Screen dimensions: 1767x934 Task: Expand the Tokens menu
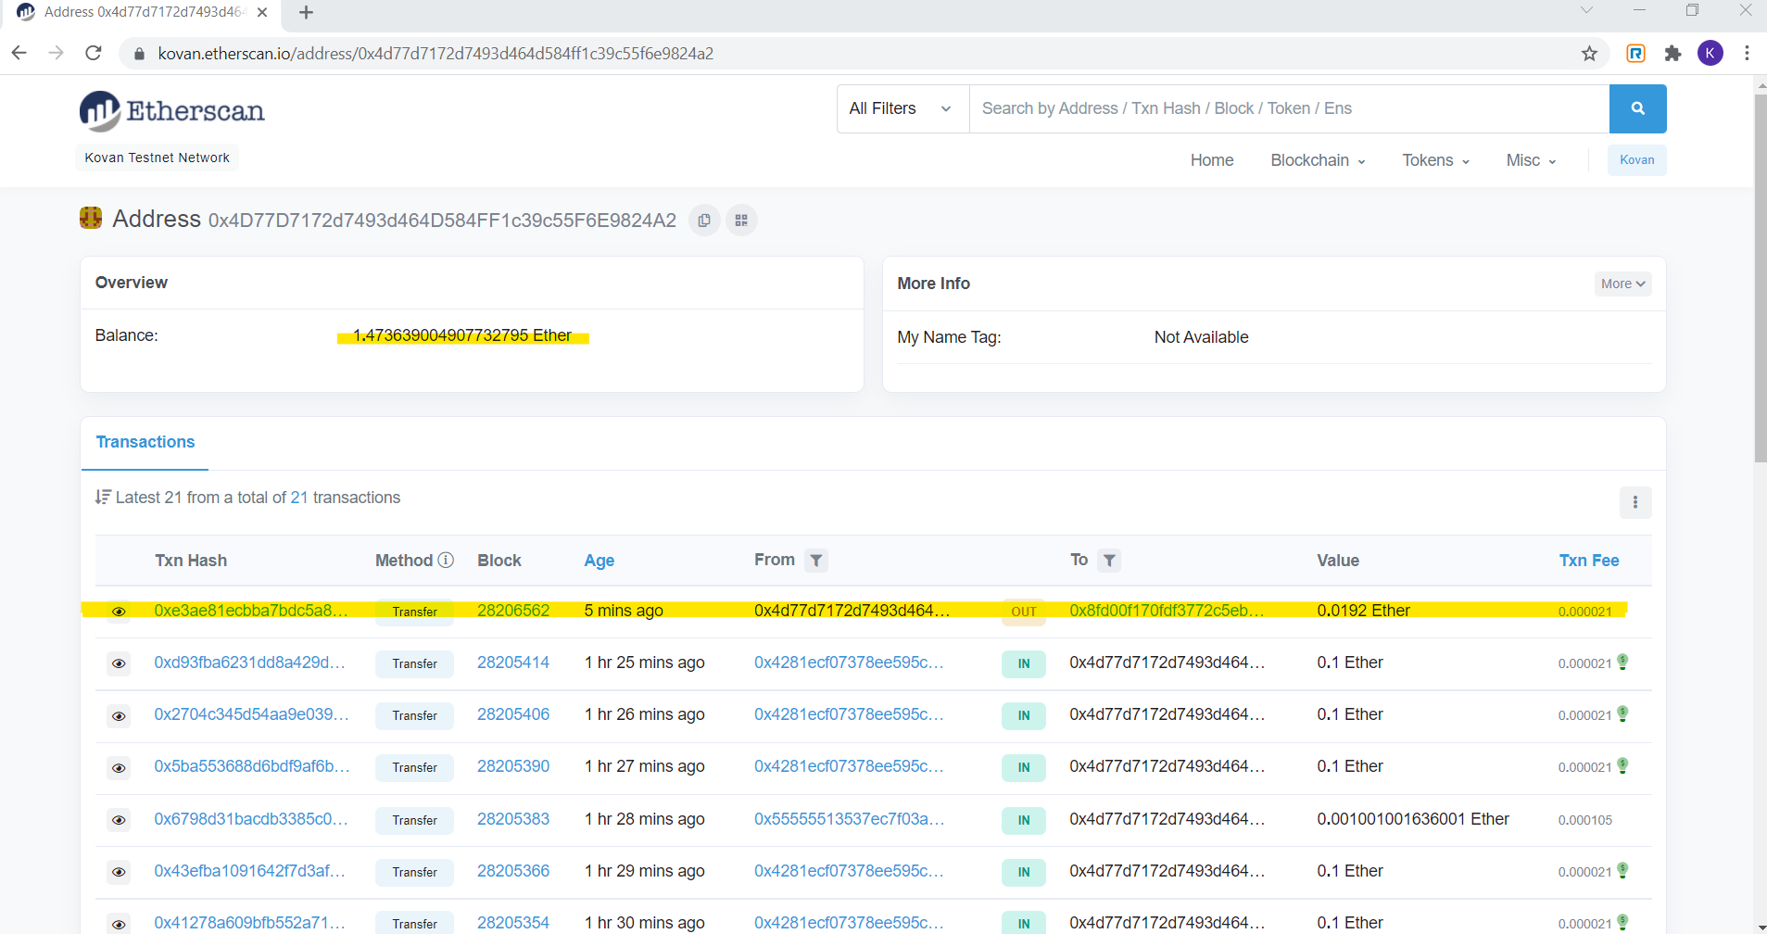(1435, 160)
